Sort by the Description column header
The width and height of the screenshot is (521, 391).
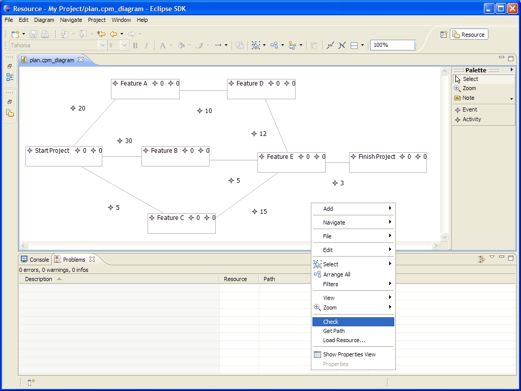click(39, 279)
